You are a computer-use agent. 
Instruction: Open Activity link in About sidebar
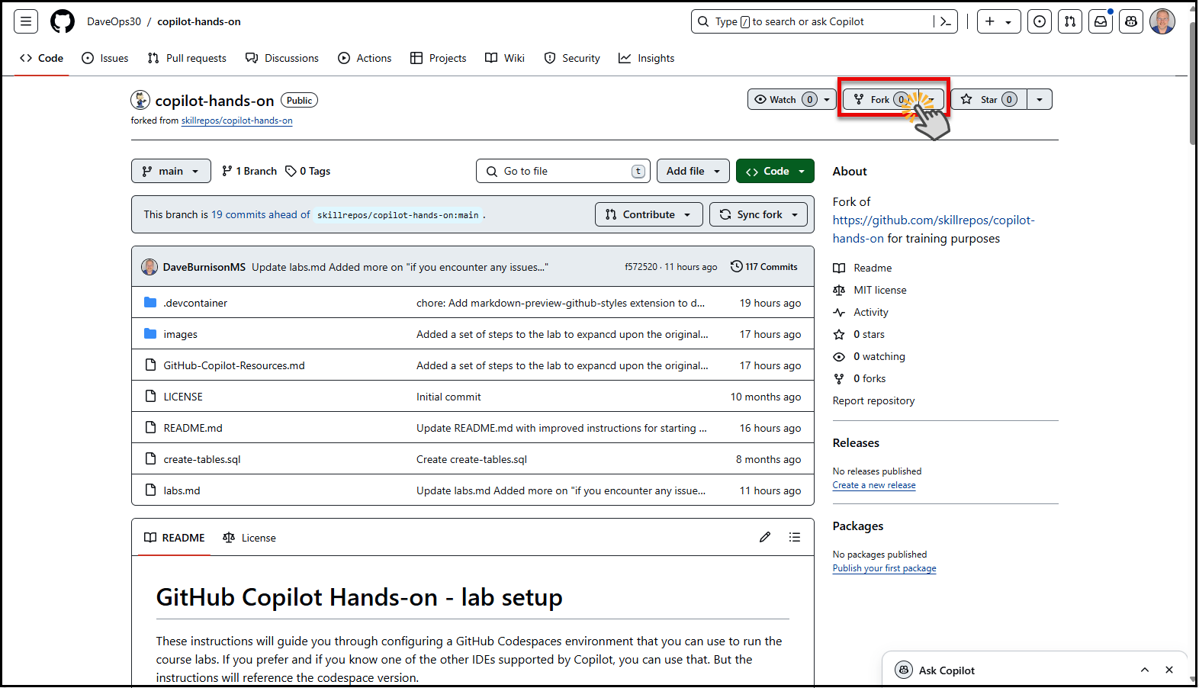(x=871, y=312)
